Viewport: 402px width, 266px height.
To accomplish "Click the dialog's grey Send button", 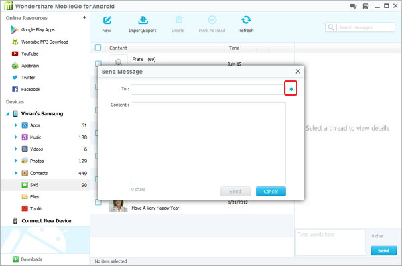I will 235,192.
